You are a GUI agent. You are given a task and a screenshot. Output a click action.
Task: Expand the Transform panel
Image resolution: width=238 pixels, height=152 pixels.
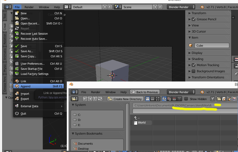(x=199, y=13)
